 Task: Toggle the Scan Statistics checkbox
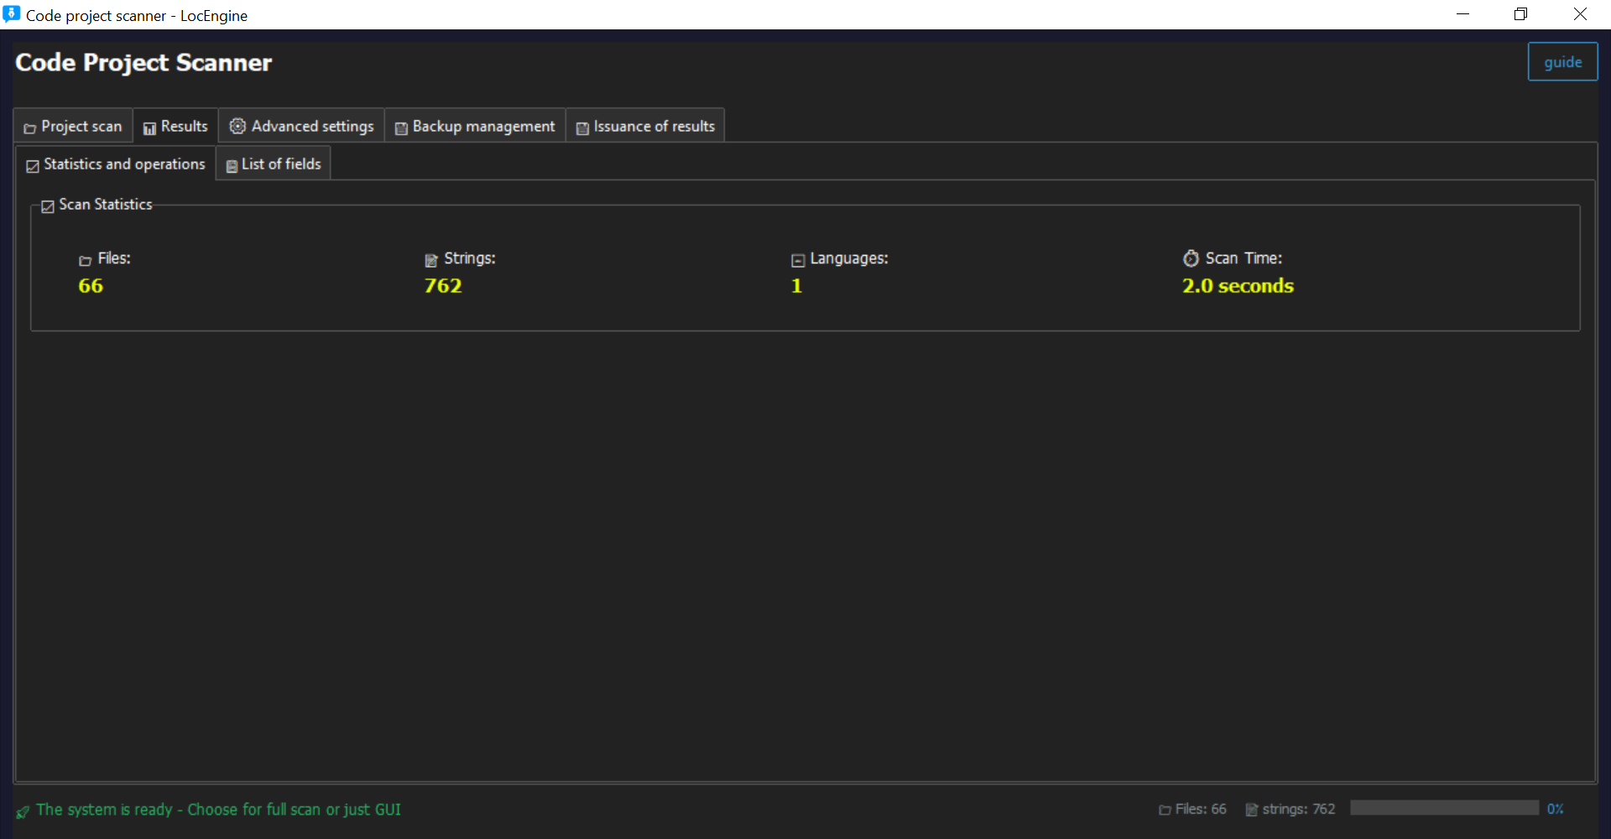point(48,206)
